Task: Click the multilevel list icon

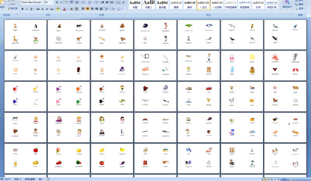Action: (97, 2)
